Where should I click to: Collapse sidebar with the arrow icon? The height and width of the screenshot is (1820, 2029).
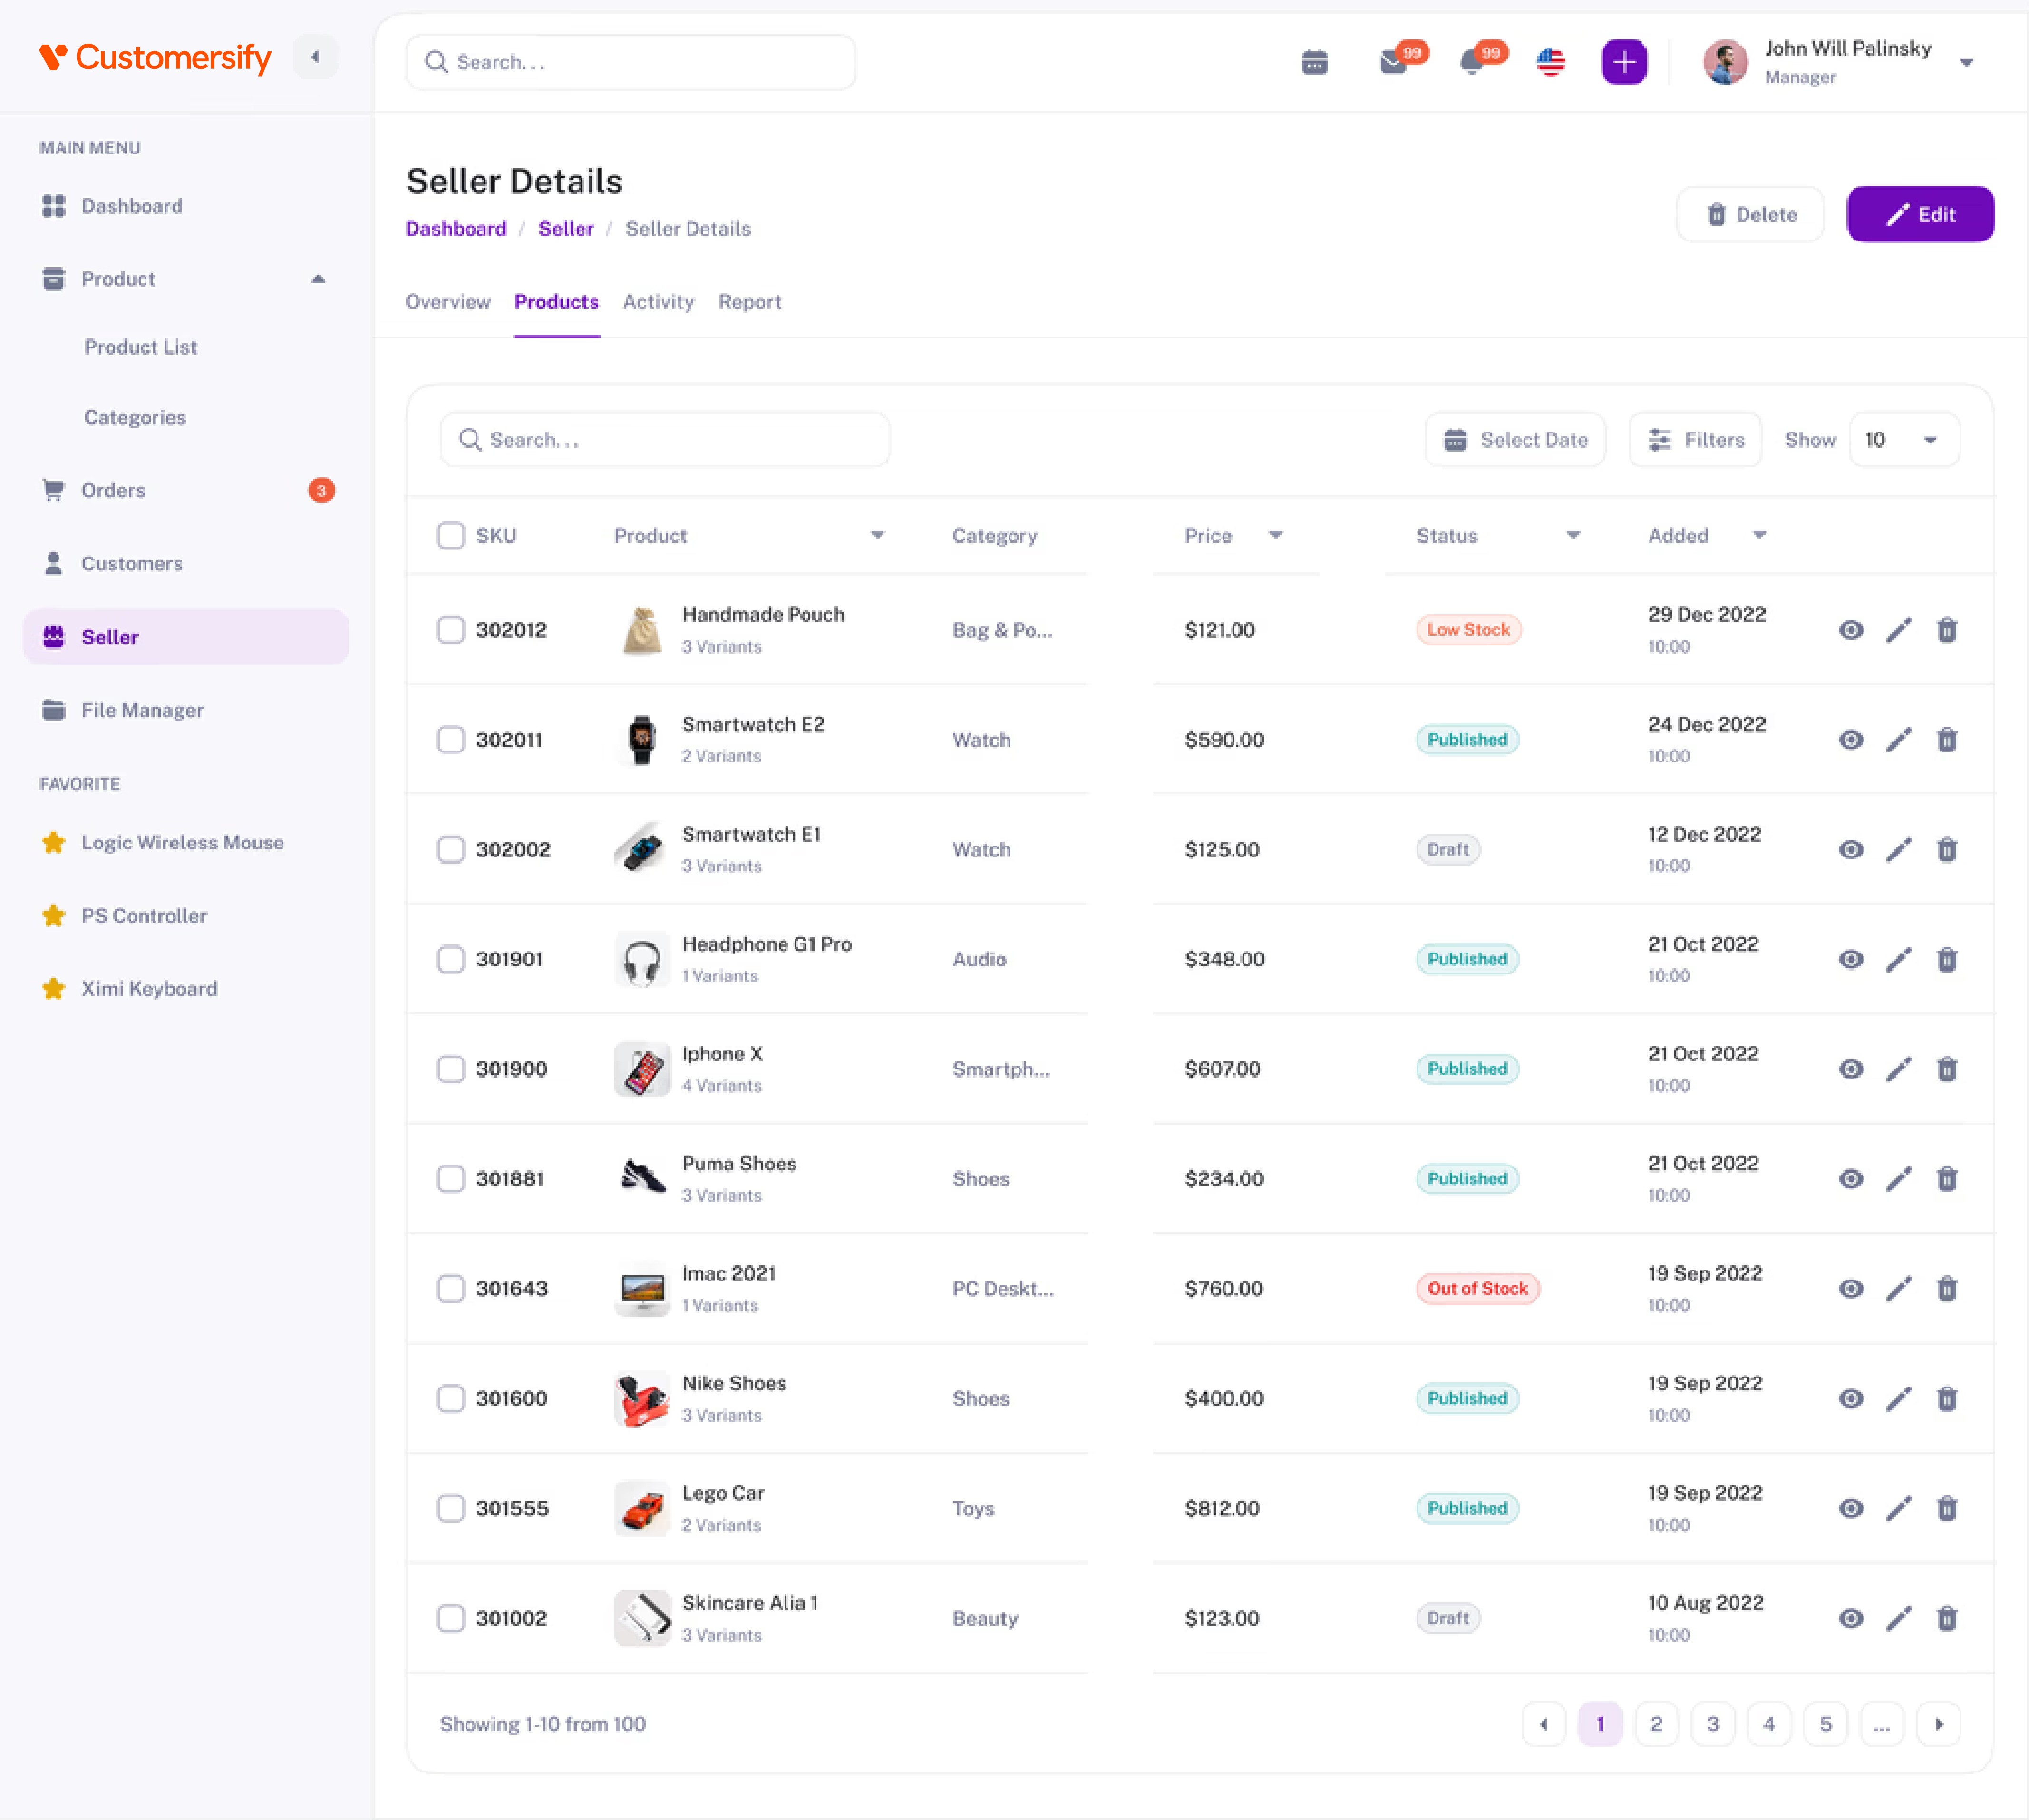pos(315,57)
